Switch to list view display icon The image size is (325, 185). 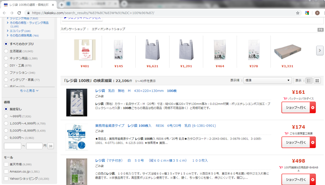309,81
